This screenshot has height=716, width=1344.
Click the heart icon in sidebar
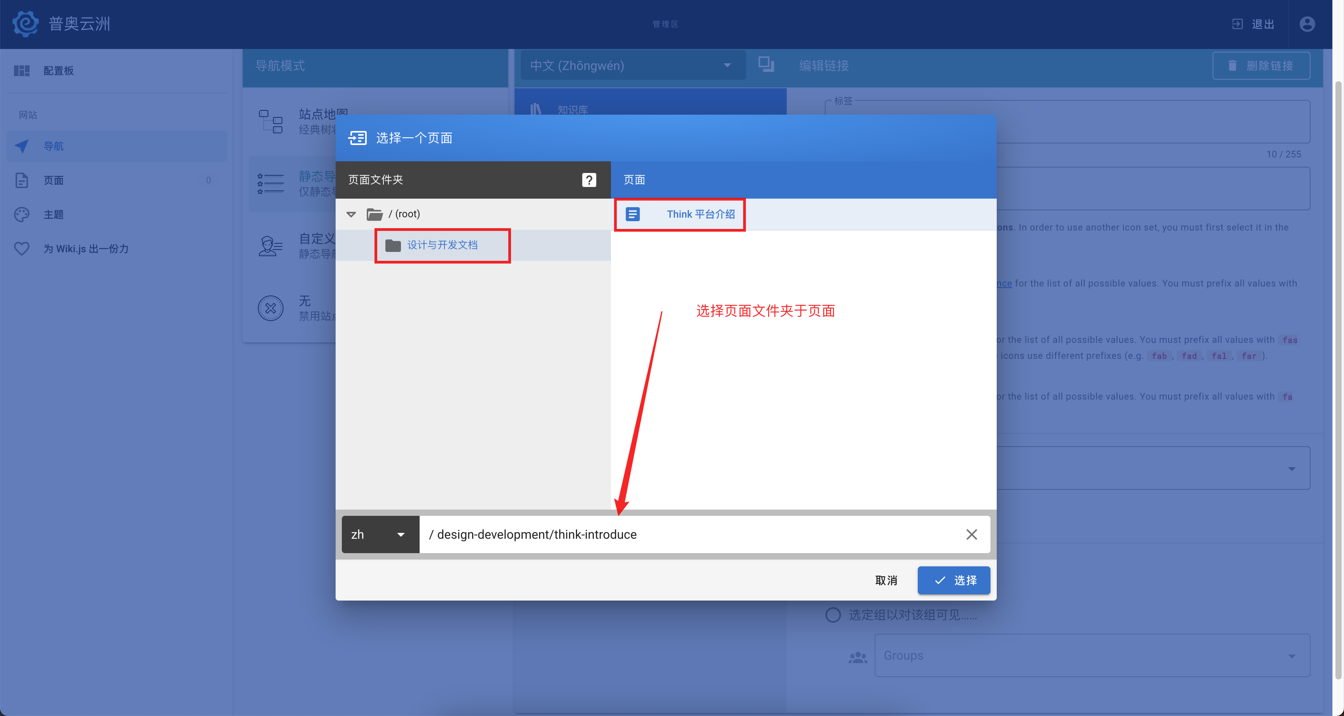coord(21,248)
